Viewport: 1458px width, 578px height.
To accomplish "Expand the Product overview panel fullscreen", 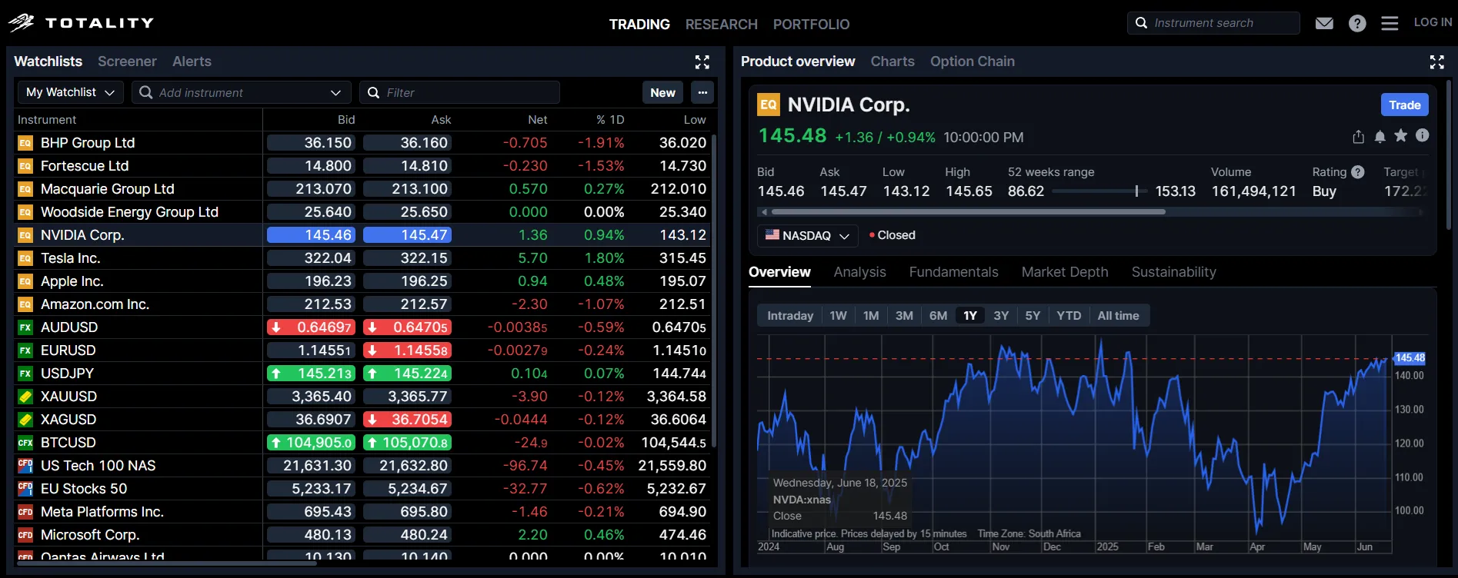I will point(1436,62).
